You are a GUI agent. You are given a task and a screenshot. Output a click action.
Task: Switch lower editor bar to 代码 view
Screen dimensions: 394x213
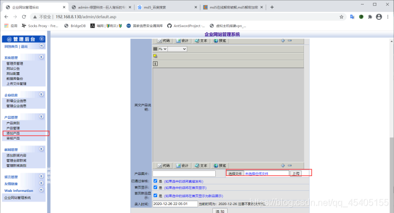tap(163, 166)
